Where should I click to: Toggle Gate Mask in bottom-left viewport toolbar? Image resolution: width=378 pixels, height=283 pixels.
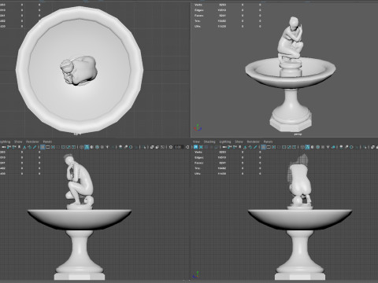pyautogui.click(x=57, y=147)
